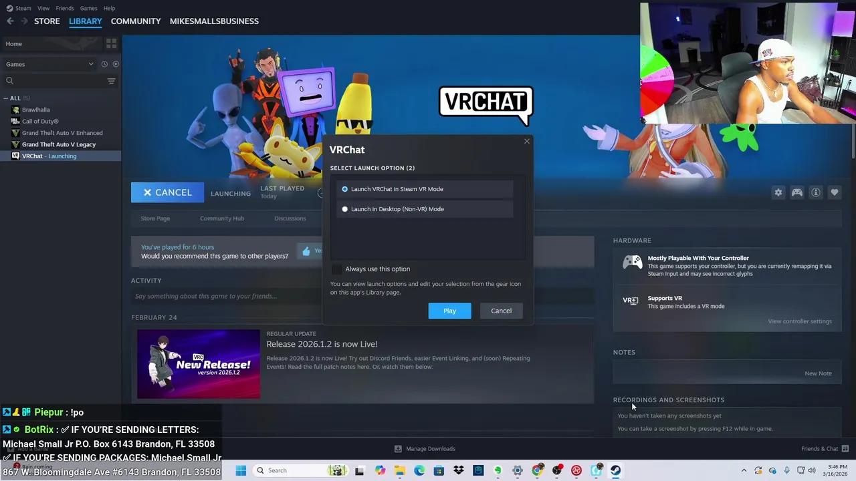The width and height of the screenshot is (856, 481).
Task: Collapse the ALL games category
Action: point(6,98)
